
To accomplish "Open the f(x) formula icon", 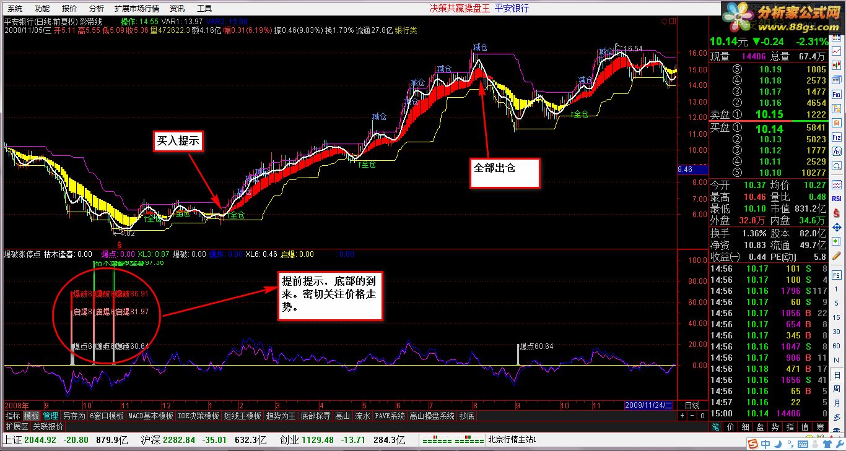I will (x=837, y=151).
